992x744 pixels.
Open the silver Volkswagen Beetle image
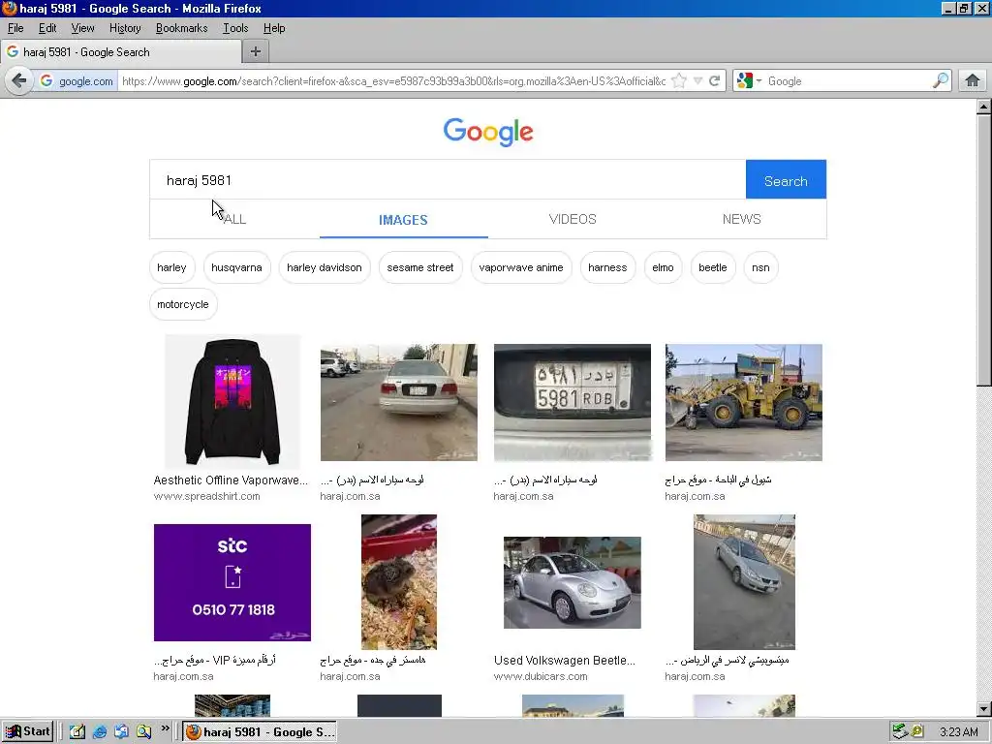point(572,582)
